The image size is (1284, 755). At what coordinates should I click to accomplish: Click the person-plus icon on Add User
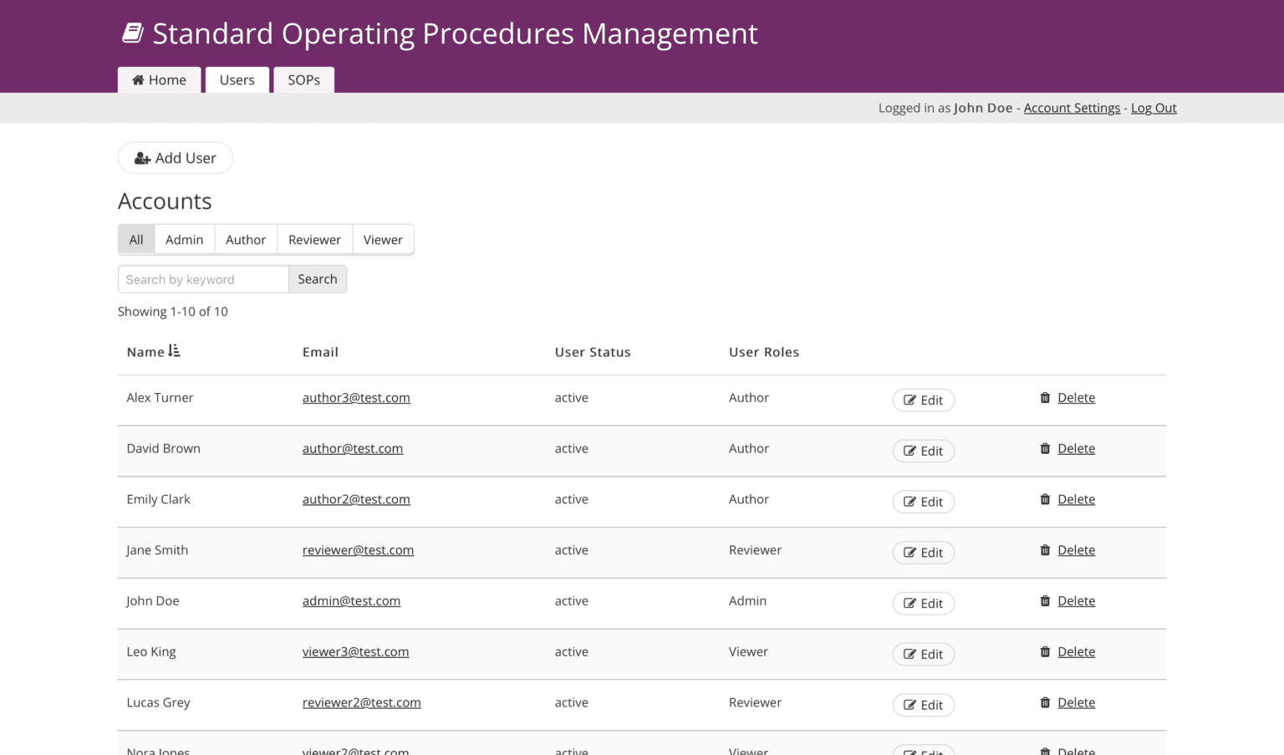[x=142, y=157]
